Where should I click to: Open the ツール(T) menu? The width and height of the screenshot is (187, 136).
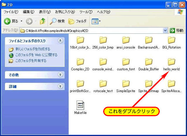pos(86,12)
